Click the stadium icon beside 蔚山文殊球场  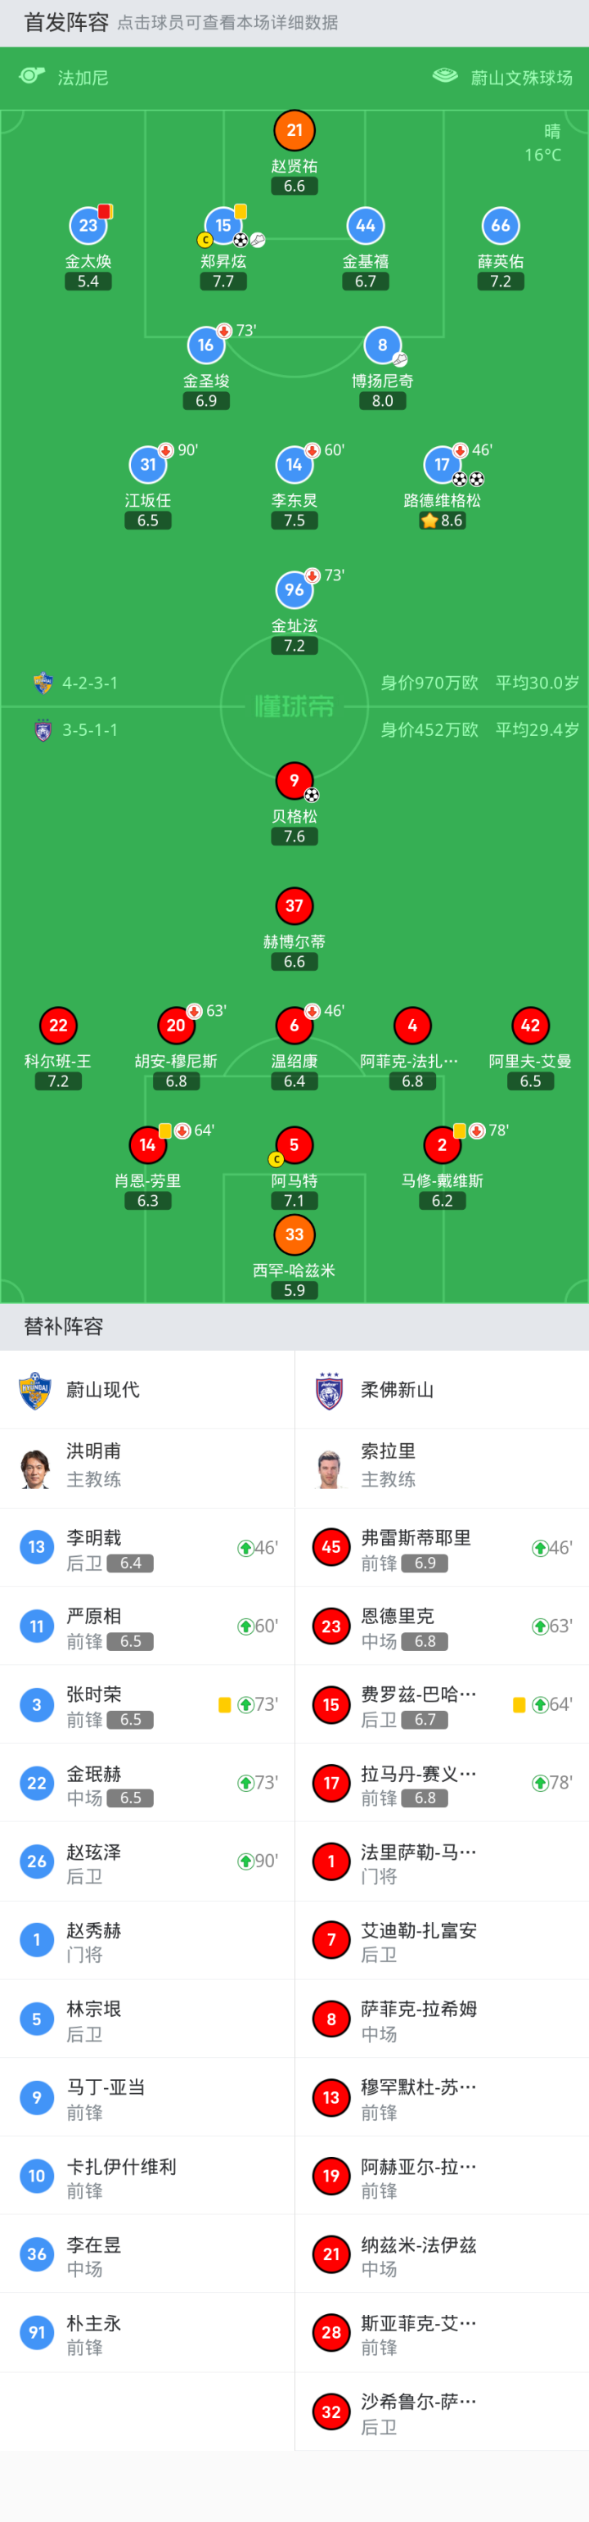pyautogui.click(x=445, y=76)
